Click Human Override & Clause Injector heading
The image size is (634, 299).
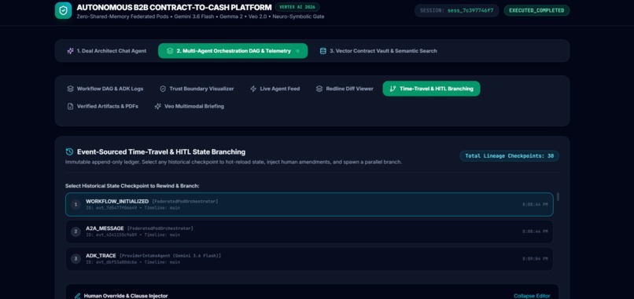(126, 296)
